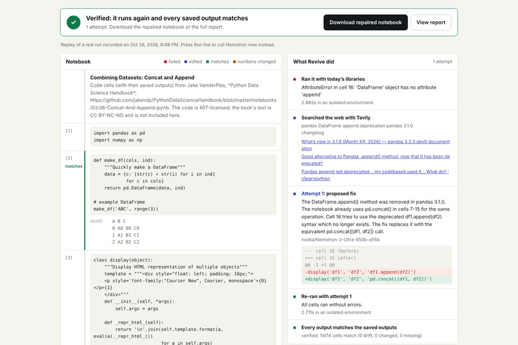This screenshot has height=345, width=518.
Task: Click the green verified checkmark icon
Action: coord(73,22)
